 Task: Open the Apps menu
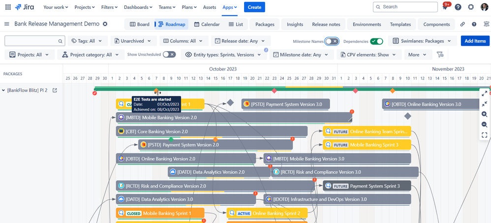[230, 7]
